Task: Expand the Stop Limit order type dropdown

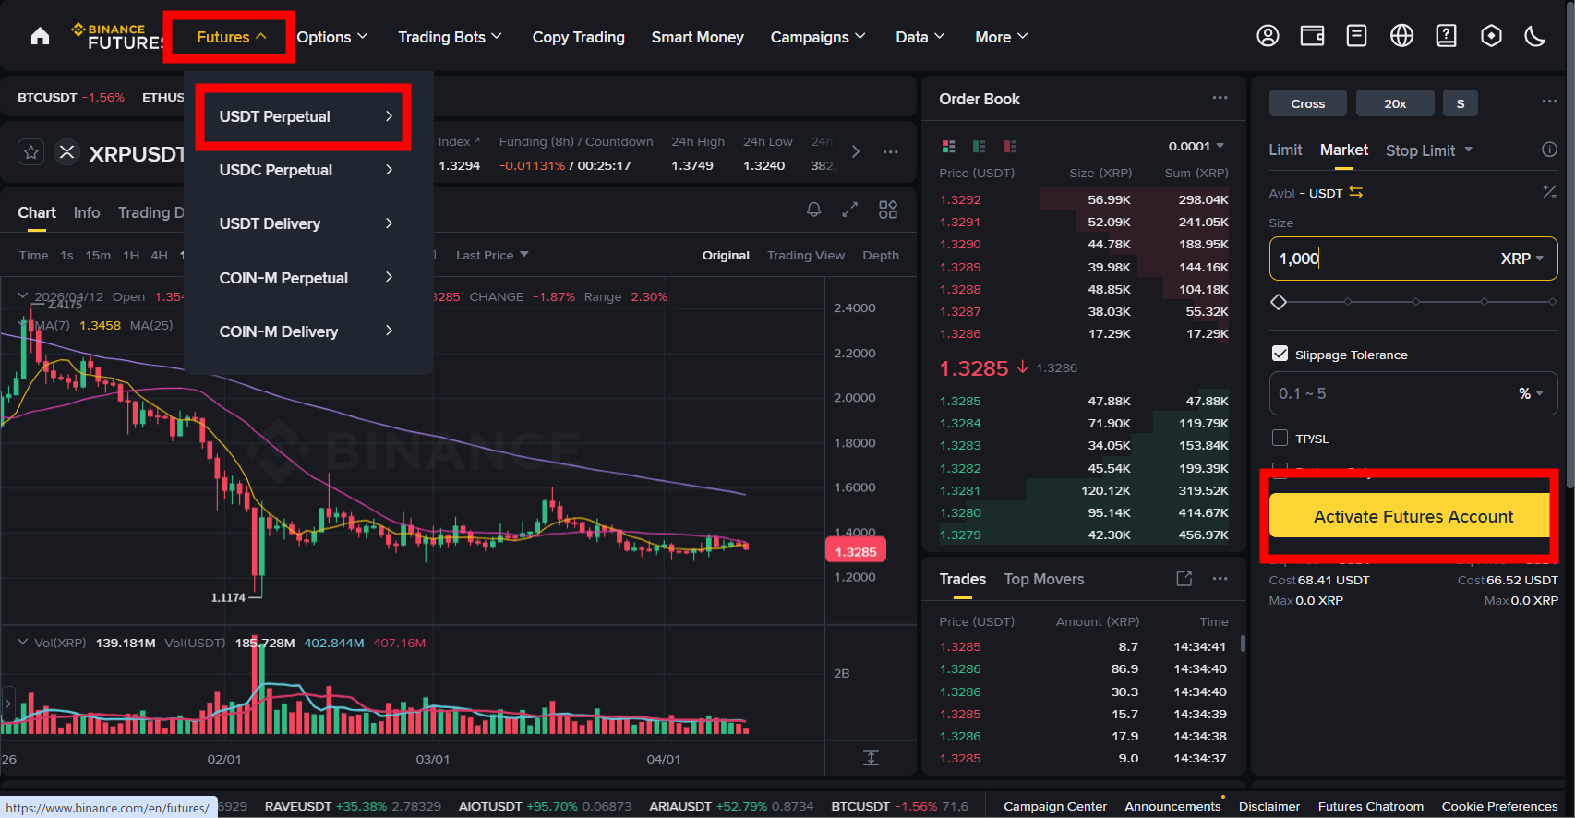Action: click(1428, 150)
